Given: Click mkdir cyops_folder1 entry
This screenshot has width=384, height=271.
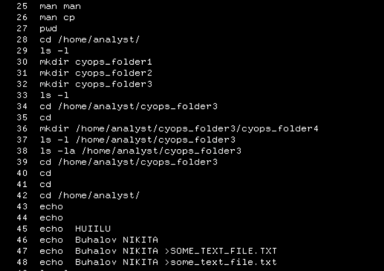Looking at the screenshot, I should pos(96,62).
